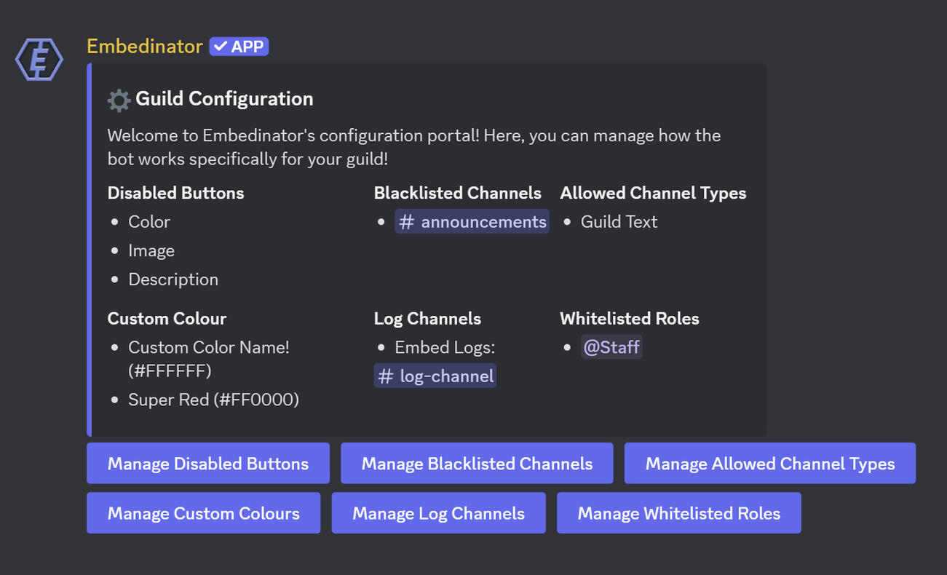Select Manage Allowed Channel Types button
947x575 pixels.
click(x=770, y=464)
